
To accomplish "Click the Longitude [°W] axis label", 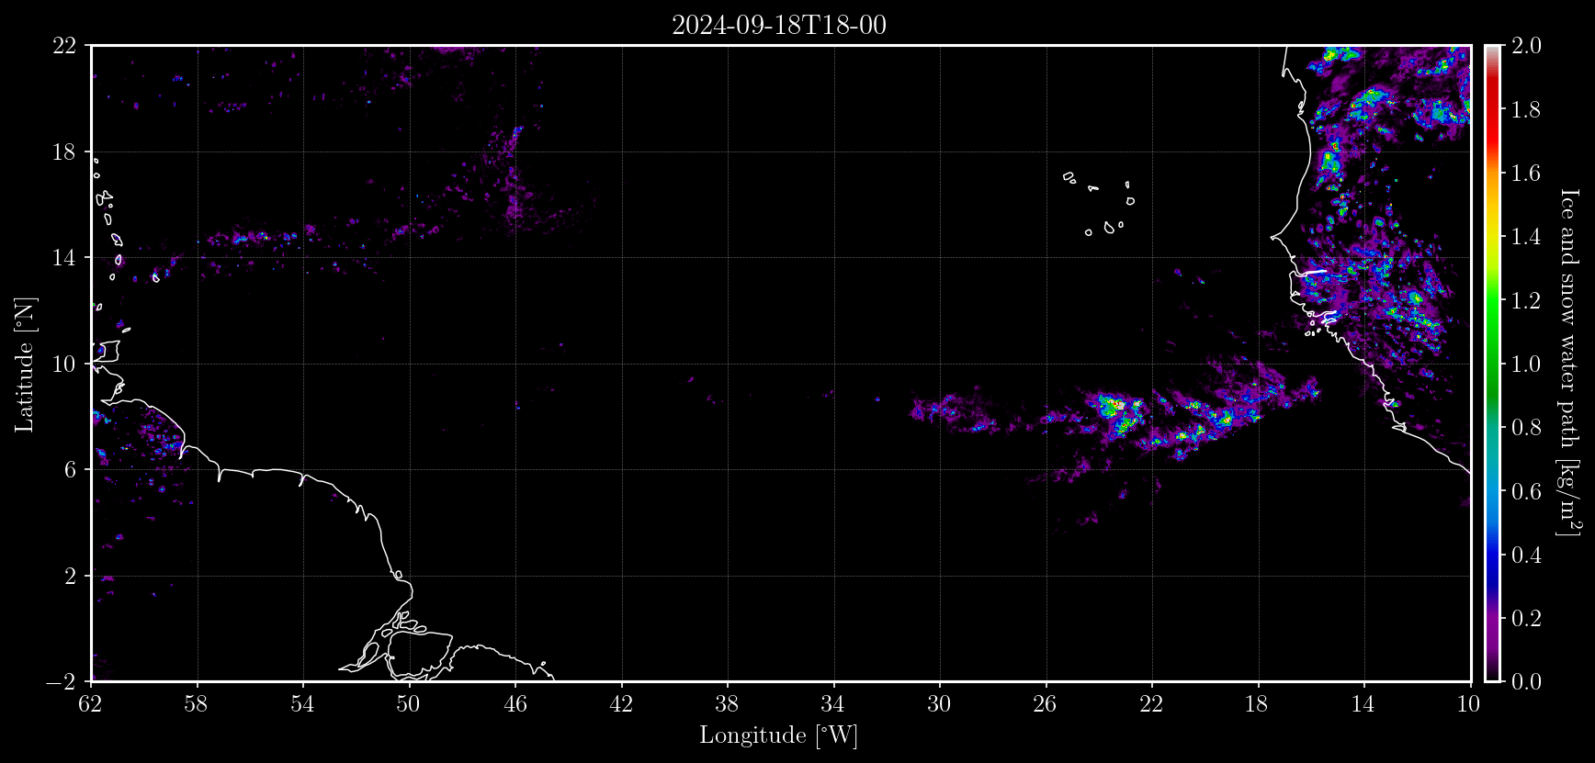I will click(x=778, y=735).
